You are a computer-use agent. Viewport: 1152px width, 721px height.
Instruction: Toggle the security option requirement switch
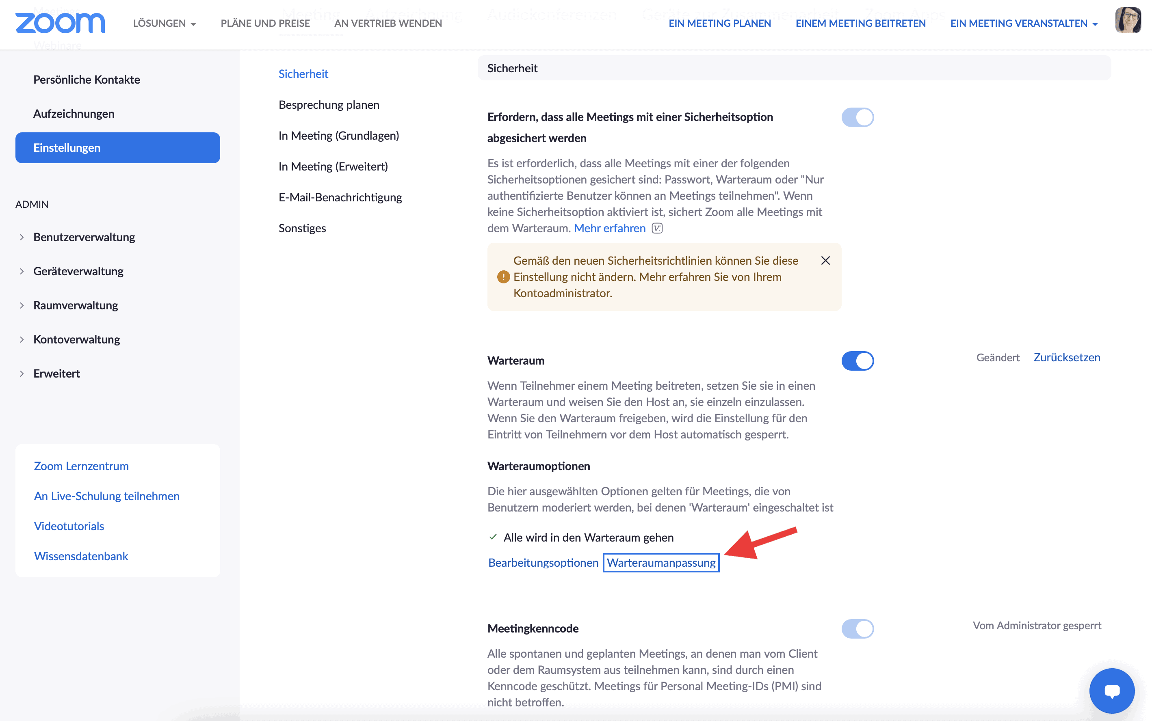[857, 117]
